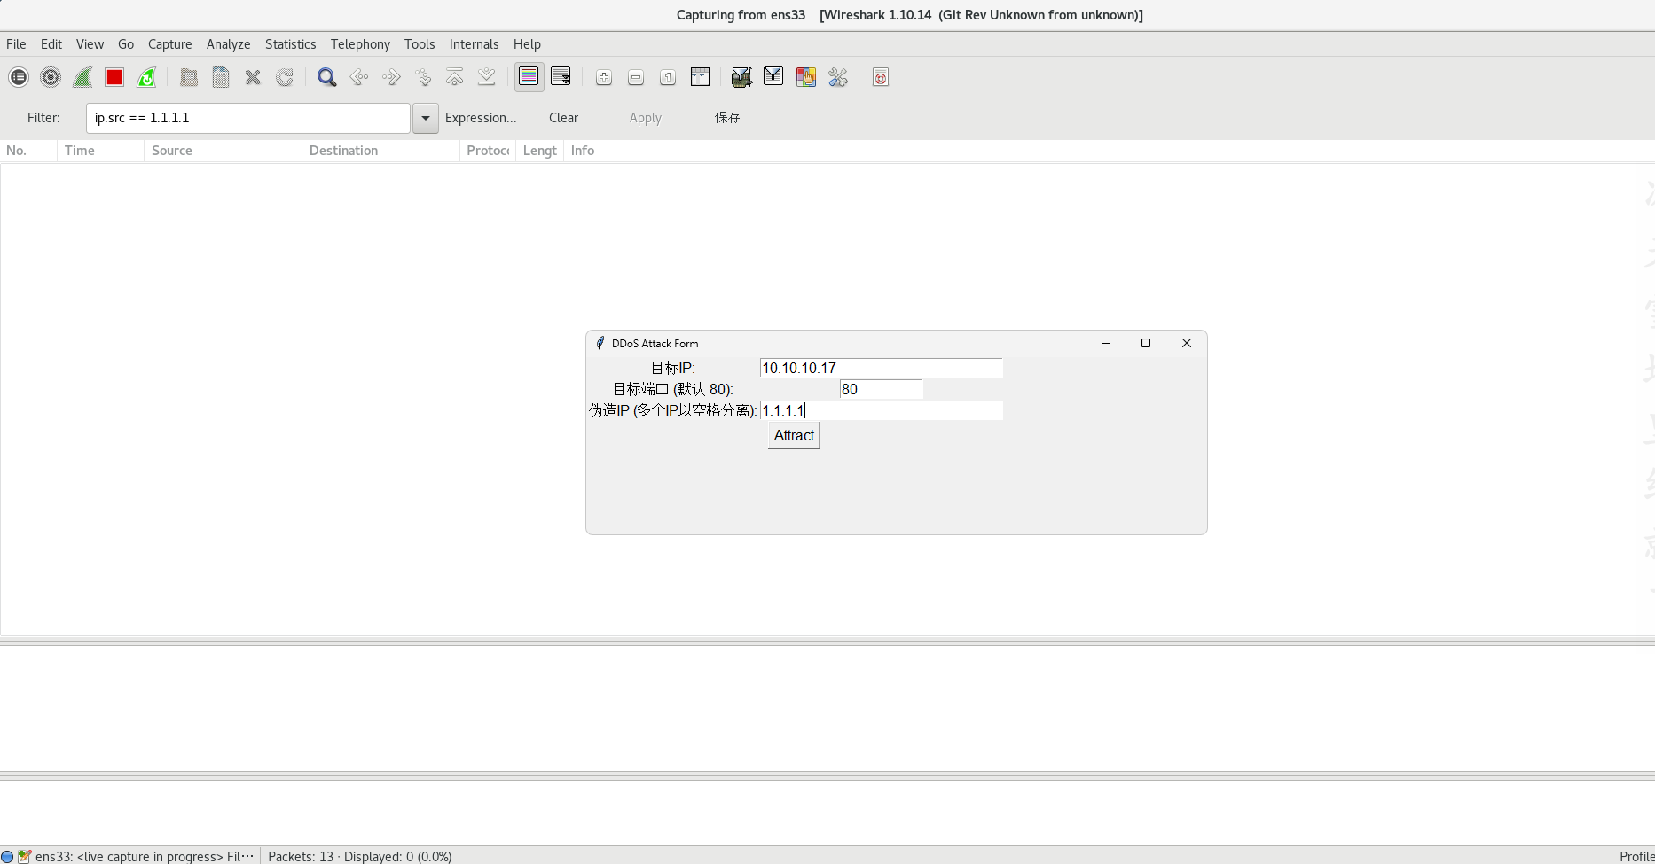Sort packets by the Source column
Image resolution: width=1655 pixels, height=864 pixels.
[172, 151]
